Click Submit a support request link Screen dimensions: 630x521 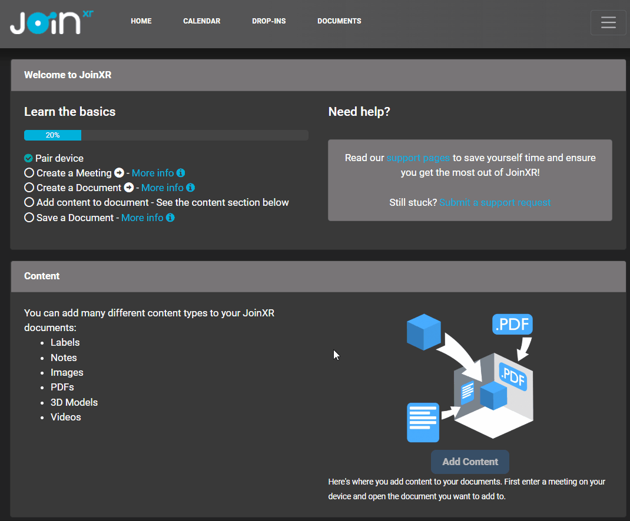(495, 202)
